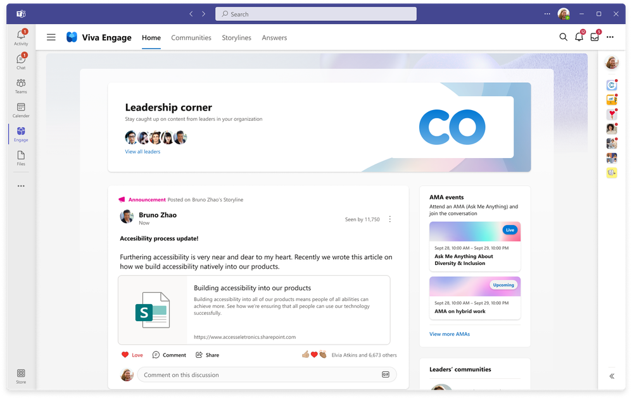
Task: Open top profile avatar in right rail
Action: [612, 63]
